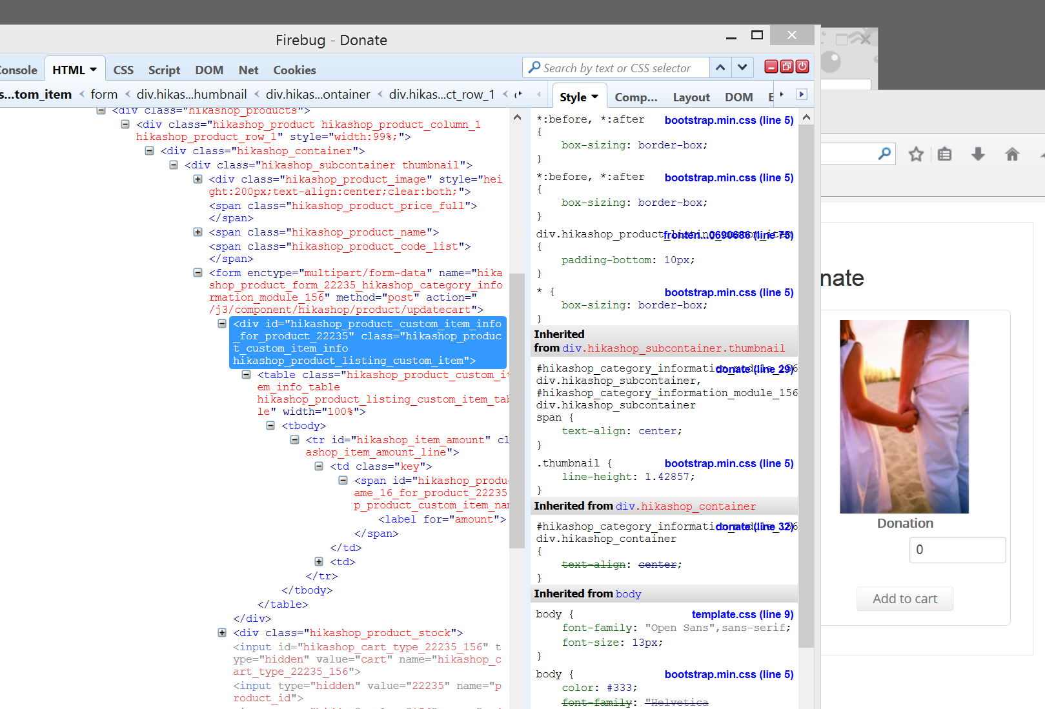Deactivate Firebug using the red power icon
1045x709 pixels.
802,66
